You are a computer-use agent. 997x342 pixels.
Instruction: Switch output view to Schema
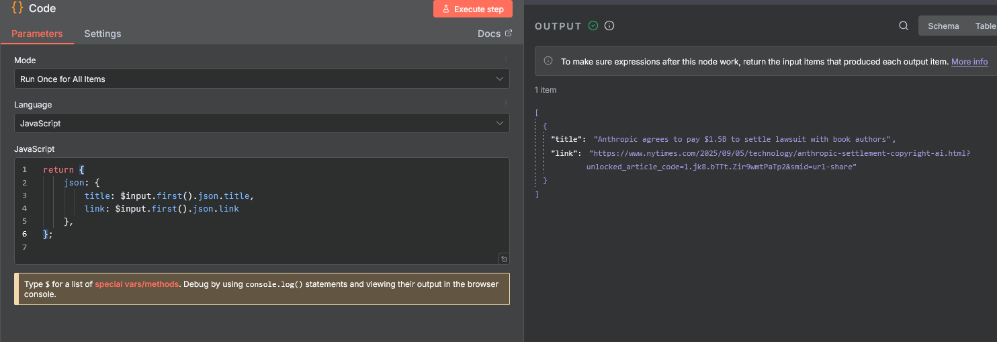(943, 26)
